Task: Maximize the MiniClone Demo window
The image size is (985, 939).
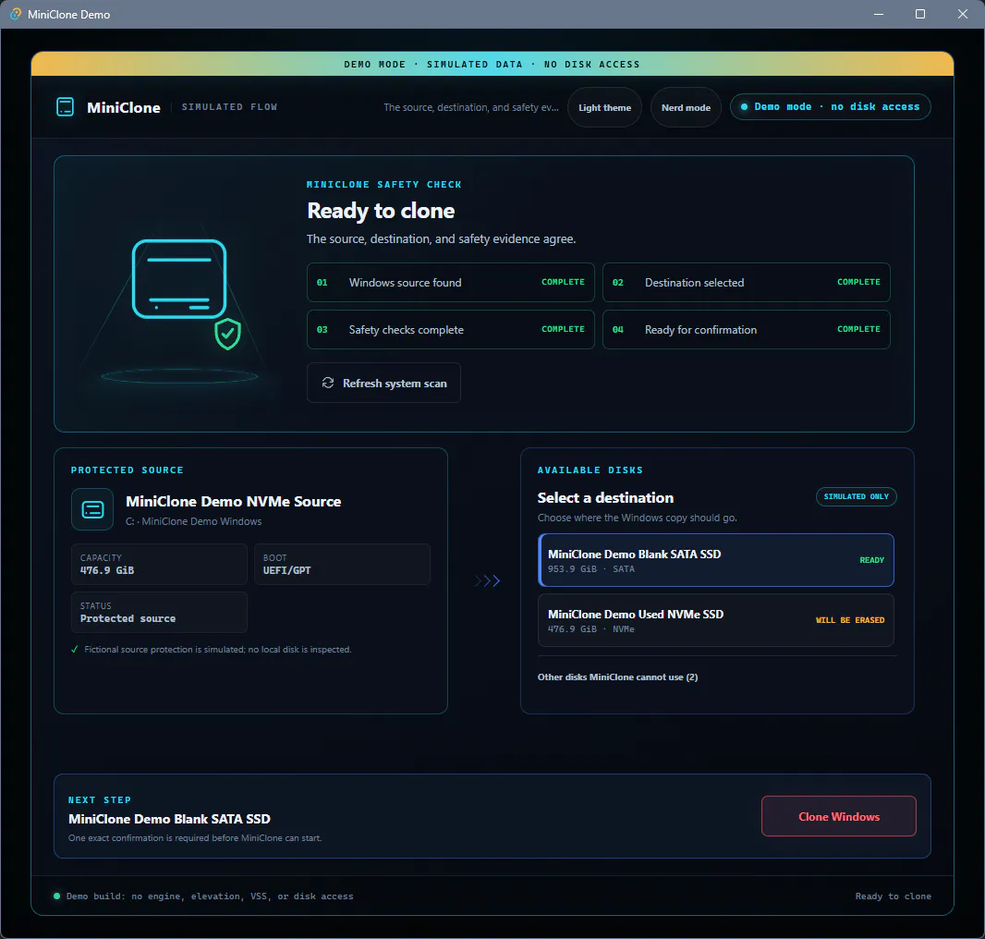Action: pyautogui.click(x=920, y=14)
